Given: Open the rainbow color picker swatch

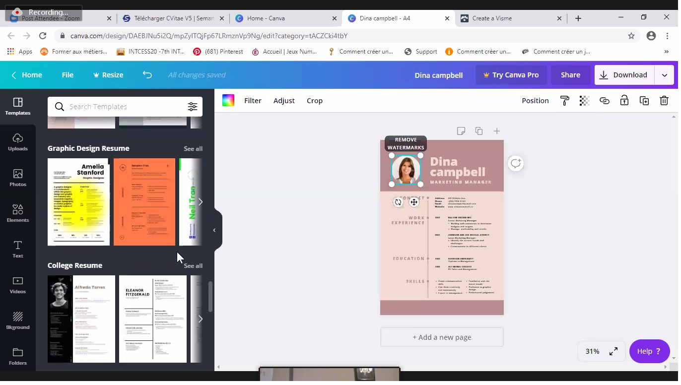Looking at the screenshot, I should tap(228, 101).
